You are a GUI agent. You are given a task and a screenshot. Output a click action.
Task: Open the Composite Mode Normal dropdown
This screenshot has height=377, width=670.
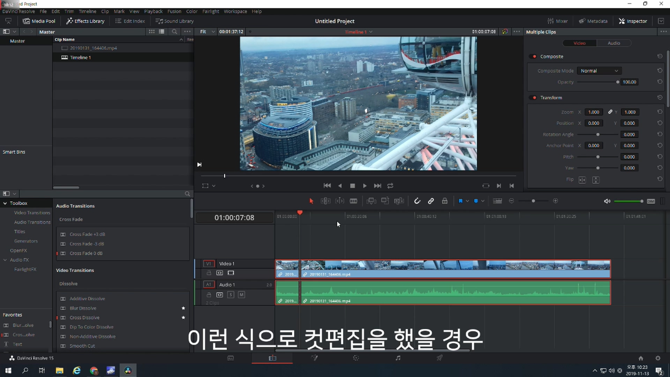pos(599,71)
